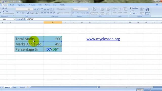Image resolution: width=162 pixels, height=91 pixels.
Task: Select the Format Painter brush
Action: (x=3, y=14)
